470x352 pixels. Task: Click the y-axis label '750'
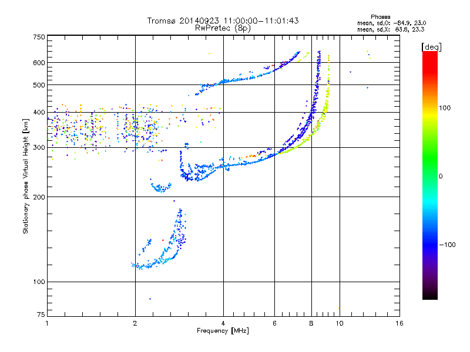(39, 37)
